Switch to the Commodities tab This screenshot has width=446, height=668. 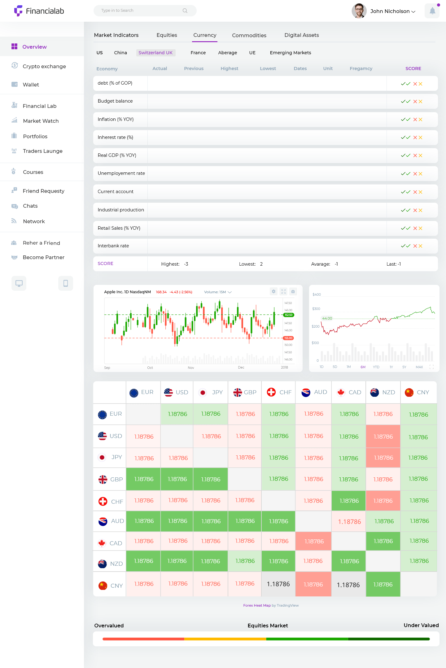(x=249, y=35)
